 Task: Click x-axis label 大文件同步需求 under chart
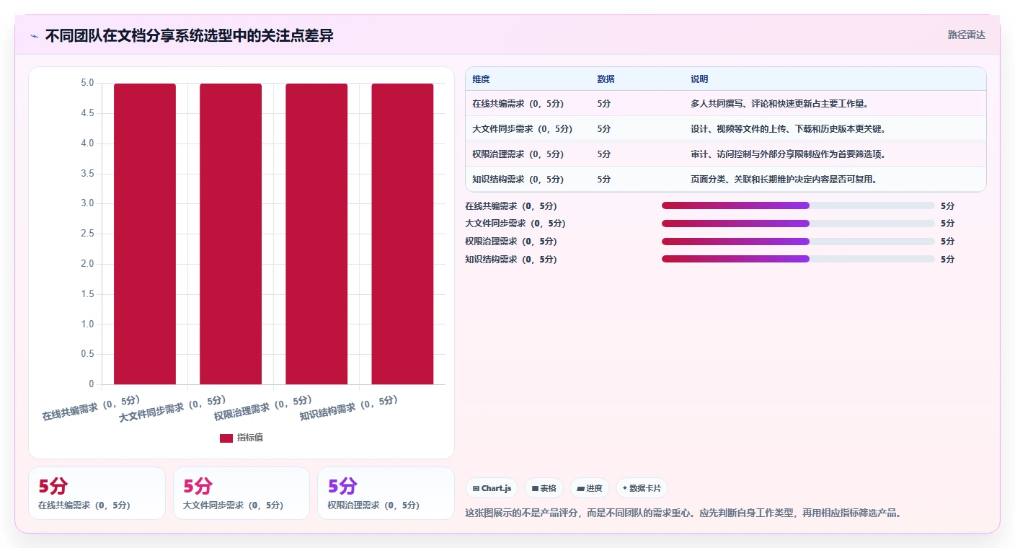172,409
